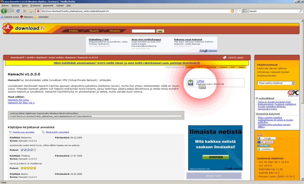Click the stop loading X icon
Image resolution: width=304 pixels, height=184 pixels.
click(24, 11)
